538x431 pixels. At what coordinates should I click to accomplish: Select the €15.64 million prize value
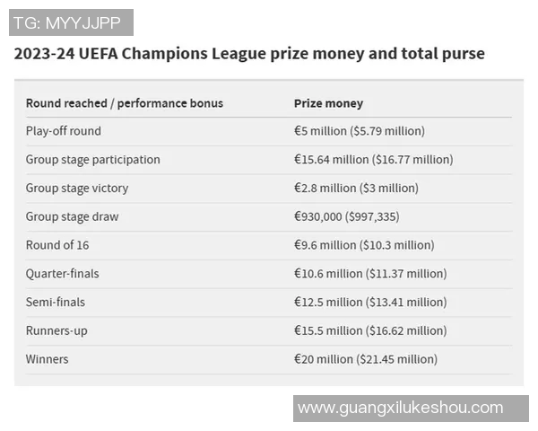(373, 160)
